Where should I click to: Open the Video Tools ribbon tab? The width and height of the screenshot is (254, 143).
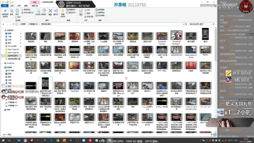(x=35, y=6)
